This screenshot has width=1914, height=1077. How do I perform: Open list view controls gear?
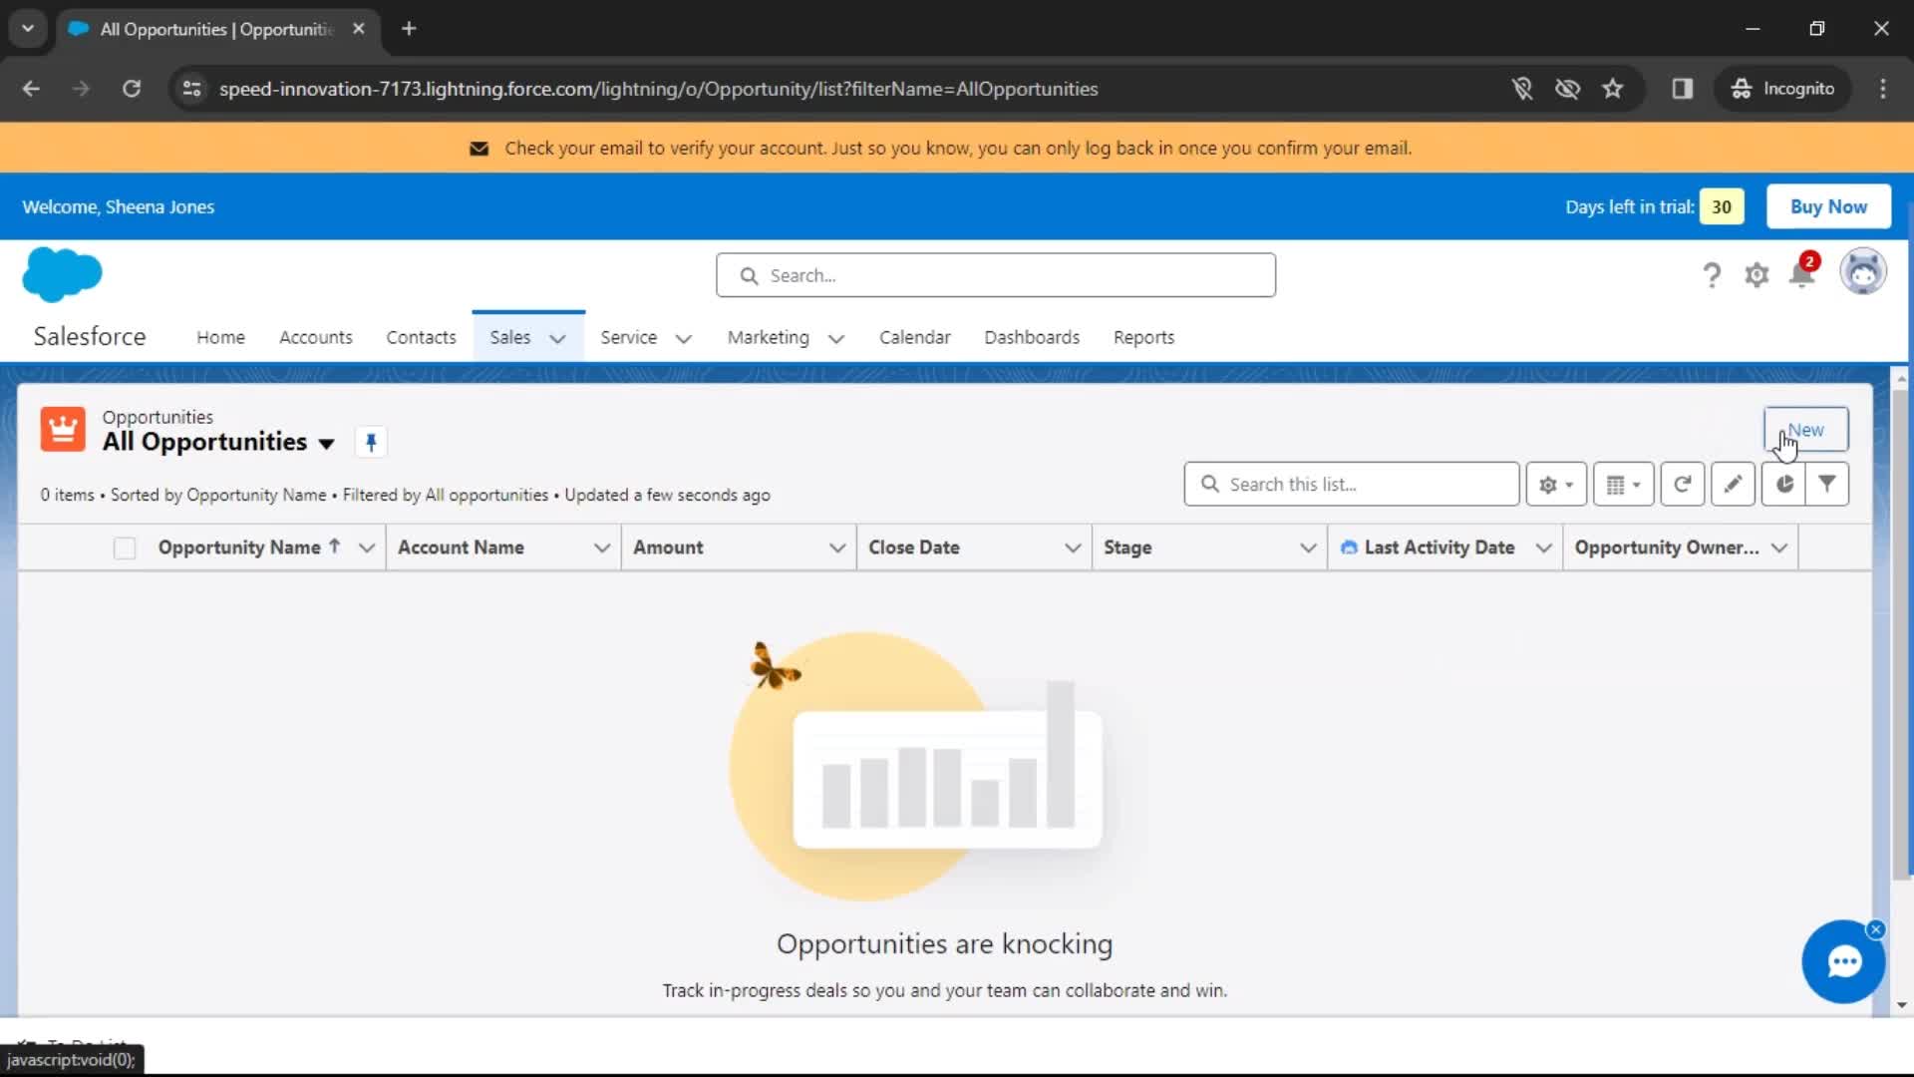(x=1555, y=485)
